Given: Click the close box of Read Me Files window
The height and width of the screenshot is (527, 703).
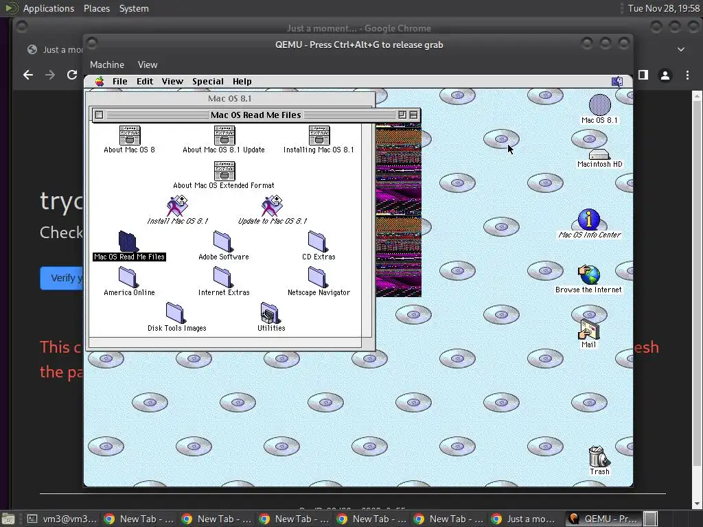Looking at the screenshot, I should [x=99, y=115].
